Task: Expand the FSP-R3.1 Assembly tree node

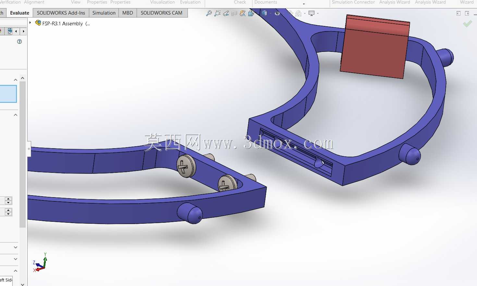Action: pos(30,23)
